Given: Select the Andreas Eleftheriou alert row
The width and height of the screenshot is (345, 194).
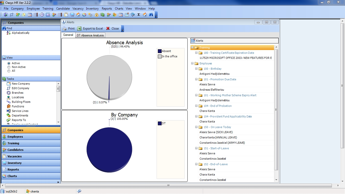Looking at the screenshot, I should (212, 90).
